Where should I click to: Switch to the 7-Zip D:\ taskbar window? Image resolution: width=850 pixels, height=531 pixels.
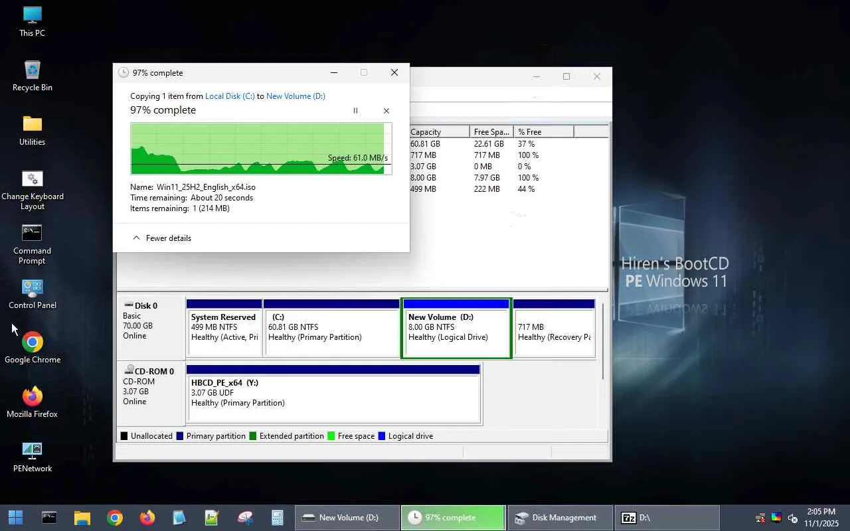(x=667, y=518)
